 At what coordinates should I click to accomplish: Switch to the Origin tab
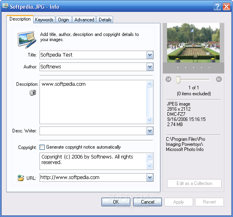click(x=64, y=20)
